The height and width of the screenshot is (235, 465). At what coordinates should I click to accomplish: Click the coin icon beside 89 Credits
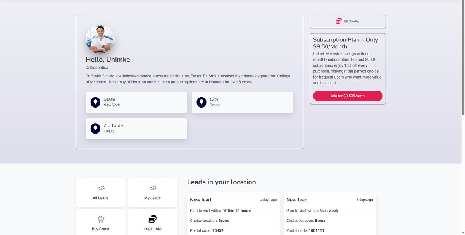point(338,21)
